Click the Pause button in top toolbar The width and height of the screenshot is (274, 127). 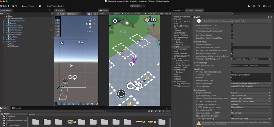coord(137,6)
